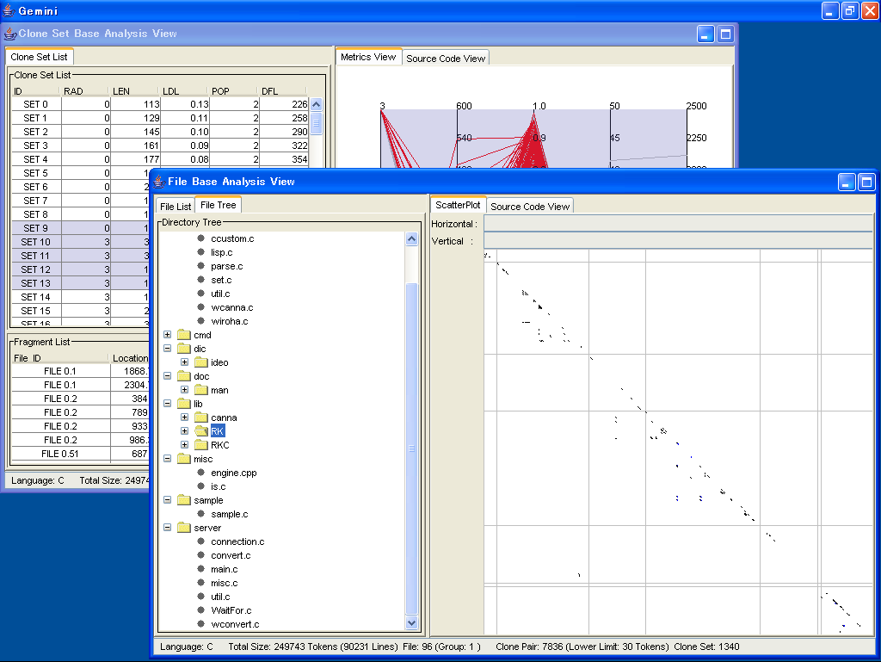Switch to the Metrics View tab
The image size is (881, 662).
pos(368,57)
